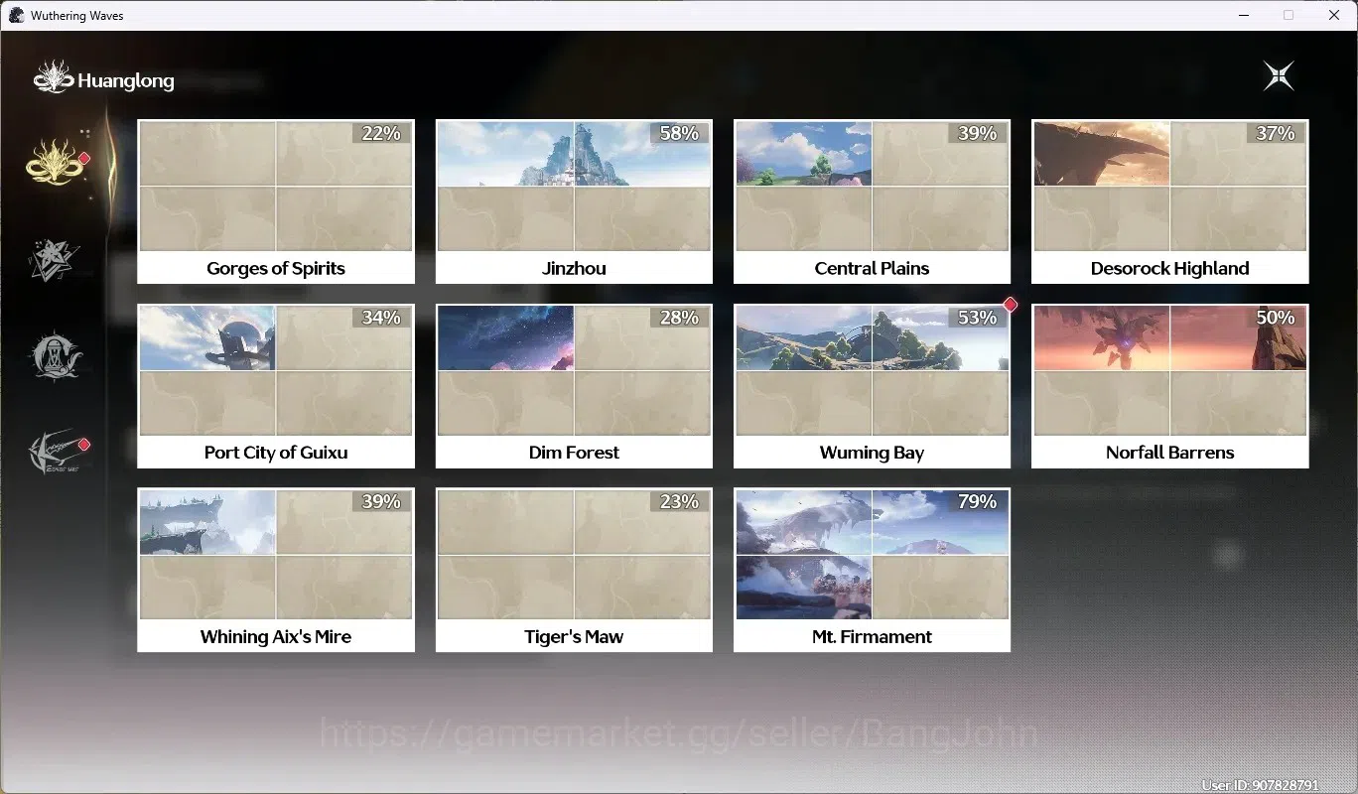
Task: Click the "Dim Forest" label
Action: [574, 453]
